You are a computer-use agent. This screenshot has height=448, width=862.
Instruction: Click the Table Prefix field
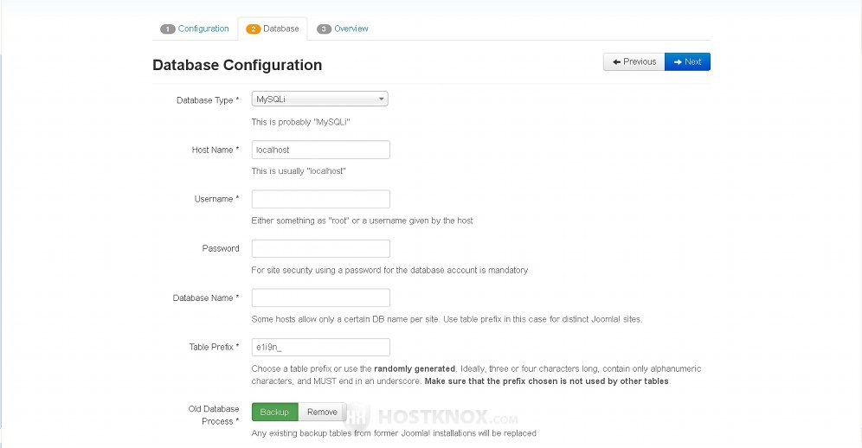[320, 347]
